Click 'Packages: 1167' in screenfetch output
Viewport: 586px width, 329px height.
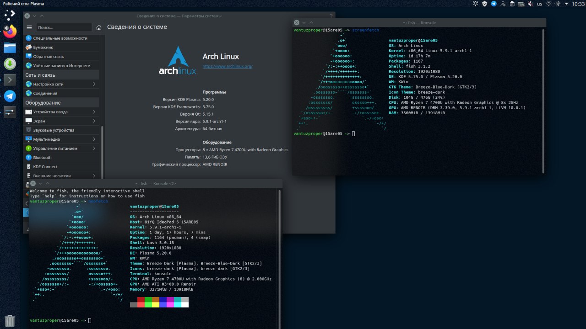tap(406, 61)
